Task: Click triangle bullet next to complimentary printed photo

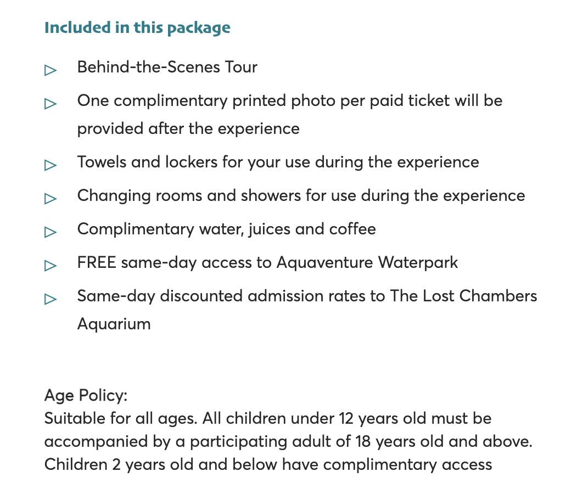Action: pyautogui.click(x=51, y=103)
